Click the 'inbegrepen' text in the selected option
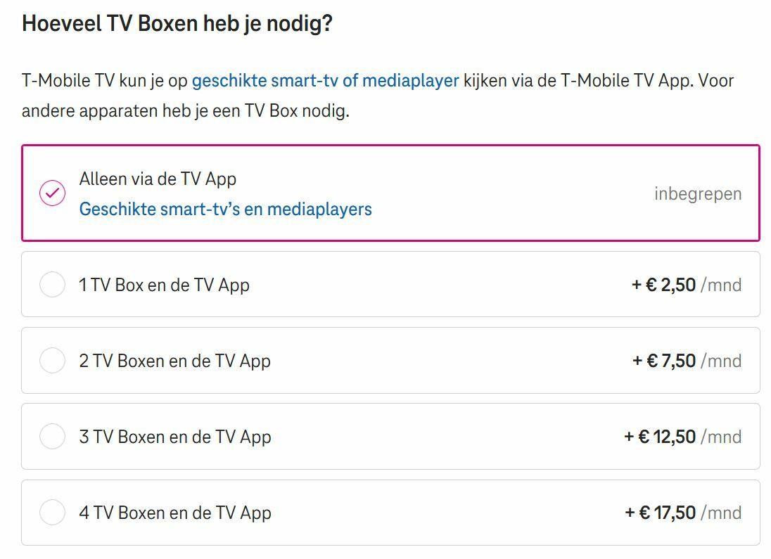This screenshot has height=559, width=771. [697, 193]
